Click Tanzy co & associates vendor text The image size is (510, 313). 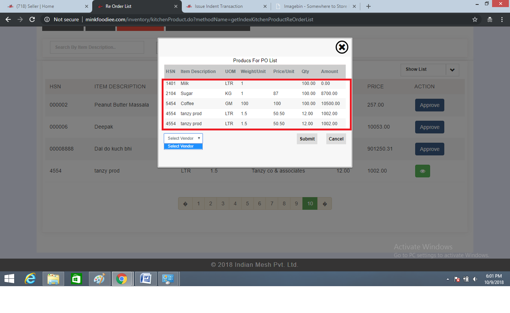(x=278, y=171)
